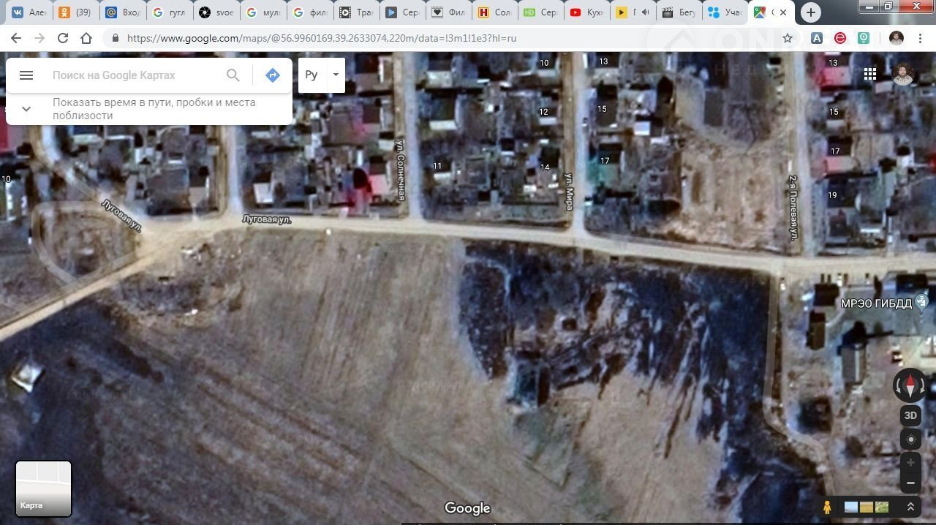This screenshot has height=525, width=936.
Task: Zoom out with the minus button
Action: tap(910, 483)
